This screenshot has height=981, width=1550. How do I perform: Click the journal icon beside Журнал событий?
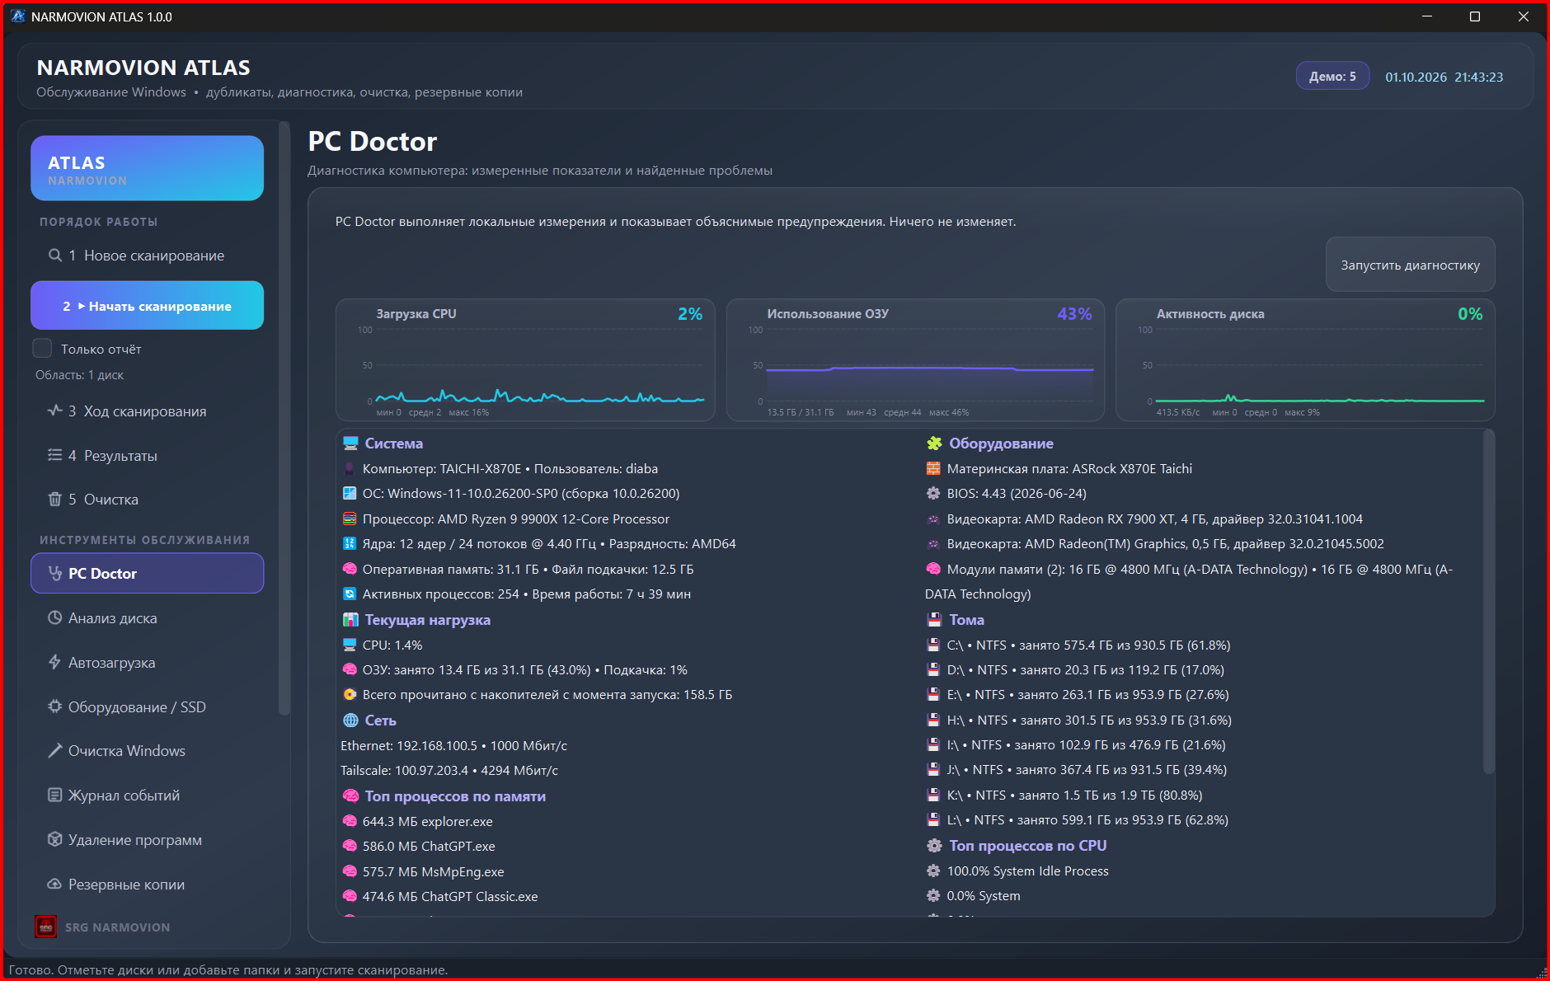click(x=55, y=795)
